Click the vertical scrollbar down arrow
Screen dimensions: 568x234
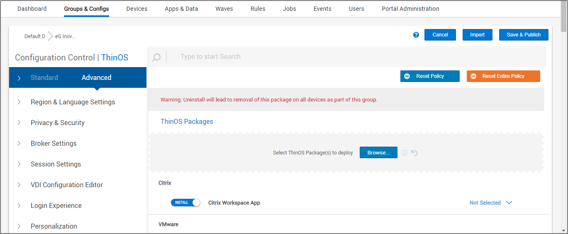564,231
